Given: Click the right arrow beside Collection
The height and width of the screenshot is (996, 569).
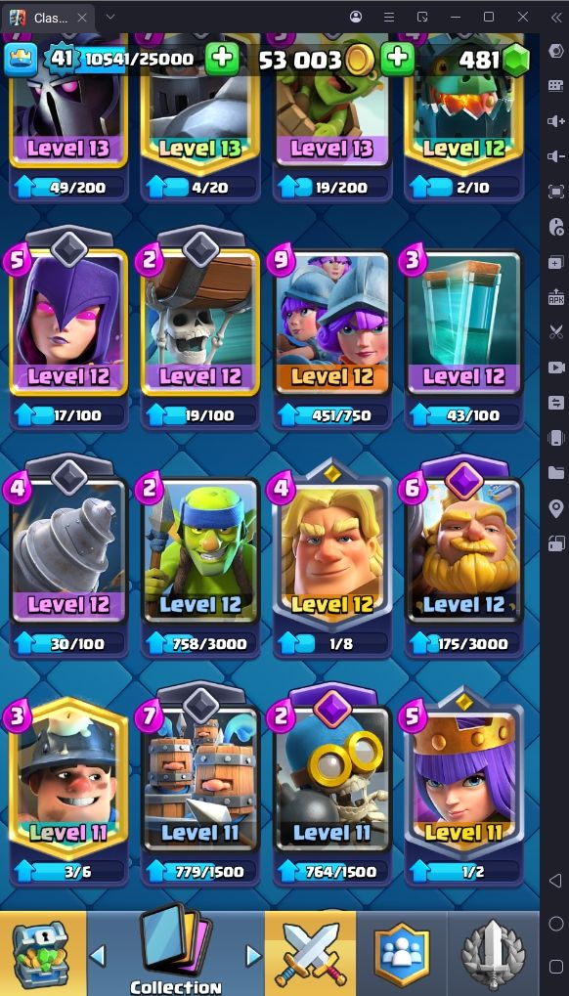Looking at the screenshot, I should tap(253, 955).
